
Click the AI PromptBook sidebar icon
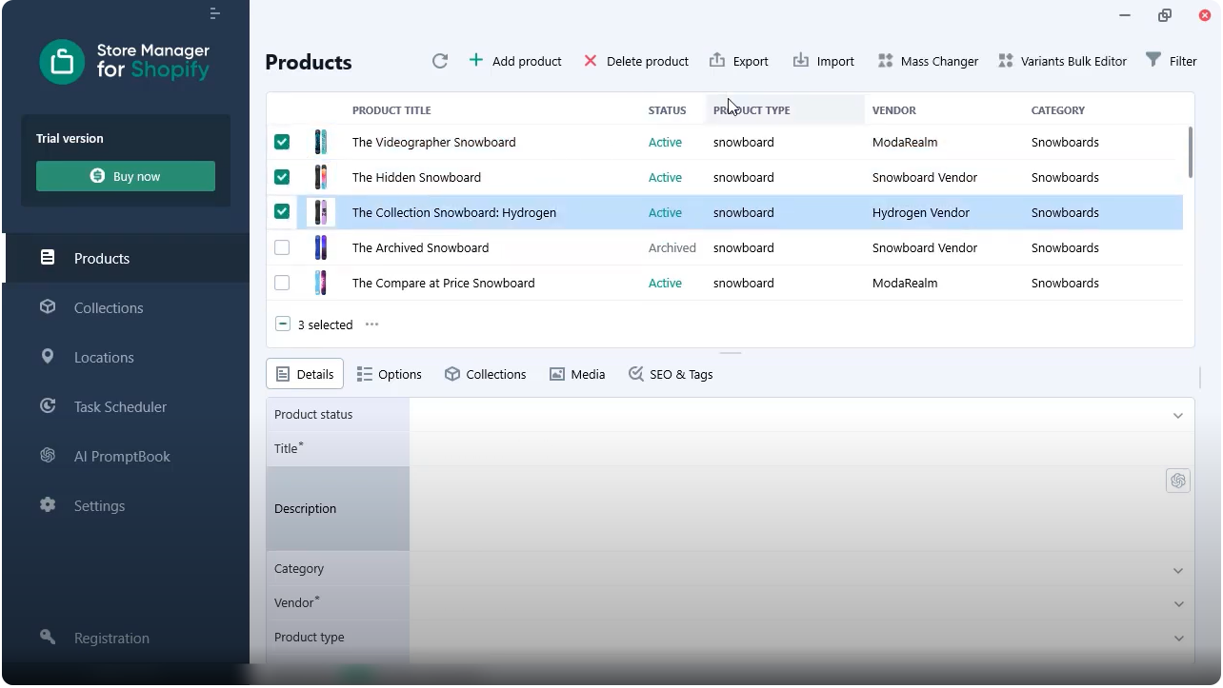(x=48, y=456)
